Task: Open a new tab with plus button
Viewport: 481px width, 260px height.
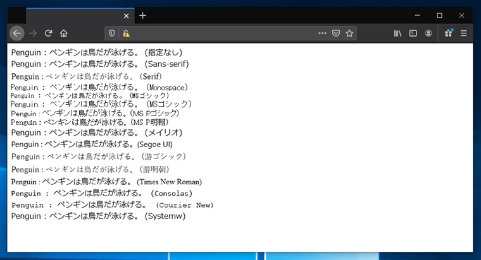Action: point(142,16)
